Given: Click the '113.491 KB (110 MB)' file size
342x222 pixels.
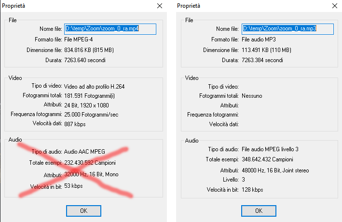Looking at the screenshot, I should click(266, 50).
